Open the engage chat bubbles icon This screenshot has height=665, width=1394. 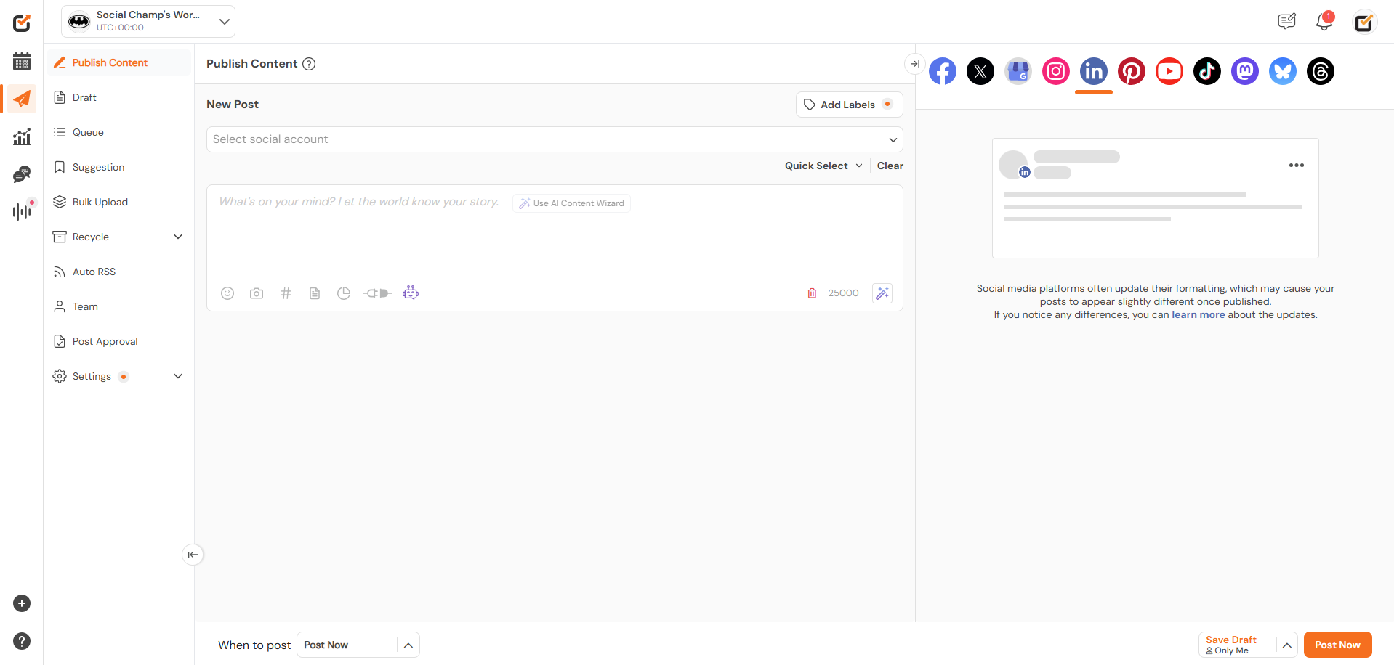pos(22,174)
